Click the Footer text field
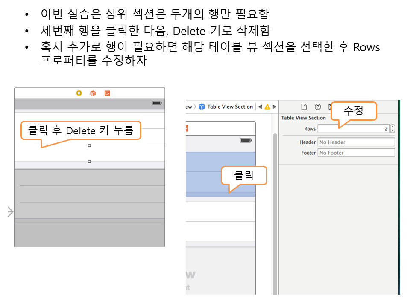Screen dimensions: 410x307 click(356, 153)
